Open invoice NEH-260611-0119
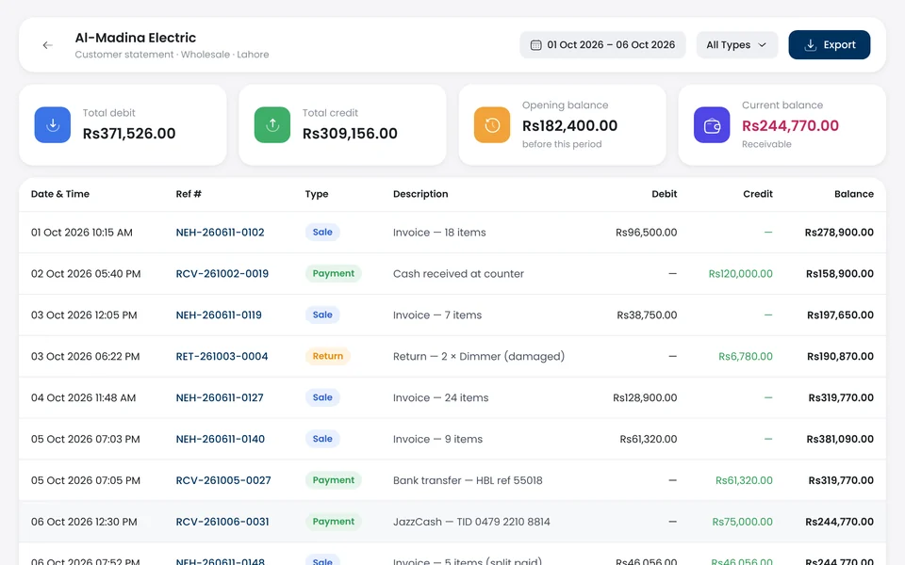The image size is (905, 565). point(219,315)
